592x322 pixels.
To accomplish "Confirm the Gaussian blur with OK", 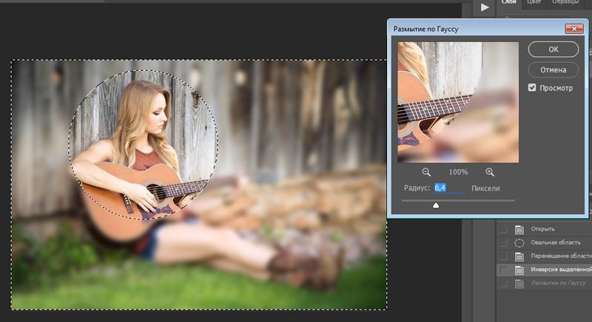I will coord(553,49).
